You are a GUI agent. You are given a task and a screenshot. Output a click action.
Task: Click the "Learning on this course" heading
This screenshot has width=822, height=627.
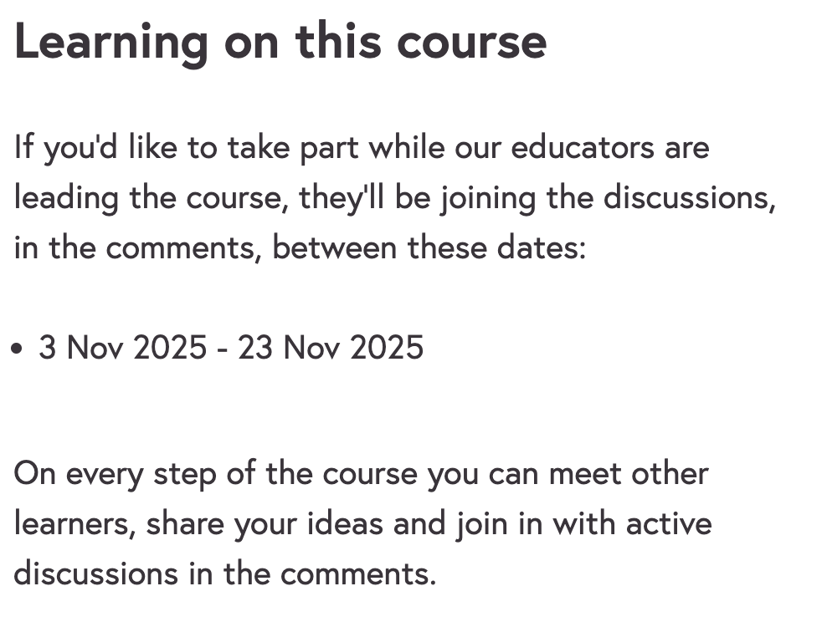pos(280,40)
